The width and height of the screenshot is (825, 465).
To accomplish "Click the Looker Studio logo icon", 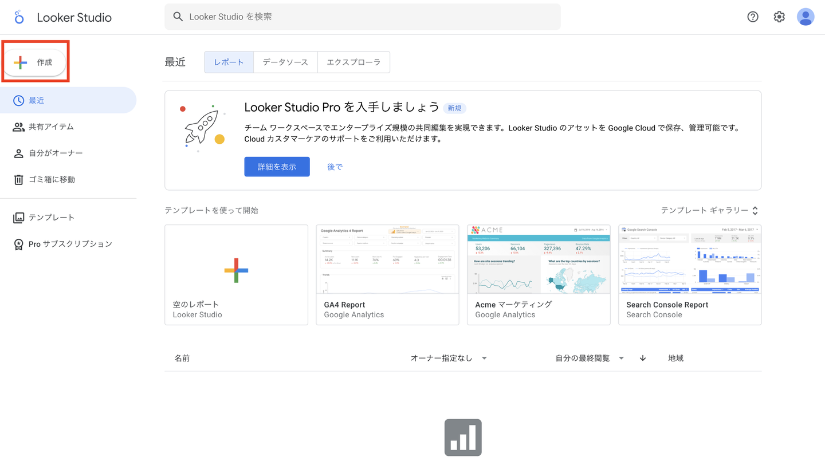I will [19, 17].
